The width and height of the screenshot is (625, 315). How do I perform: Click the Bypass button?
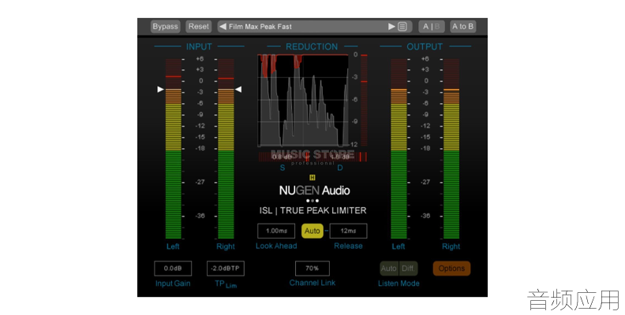pyautogui.click(x=166, y=27)
